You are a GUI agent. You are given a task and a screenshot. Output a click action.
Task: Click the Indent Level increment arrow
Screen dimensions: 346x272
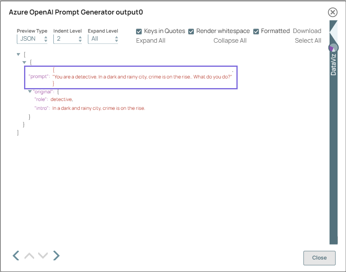click(x=80, y=37)
